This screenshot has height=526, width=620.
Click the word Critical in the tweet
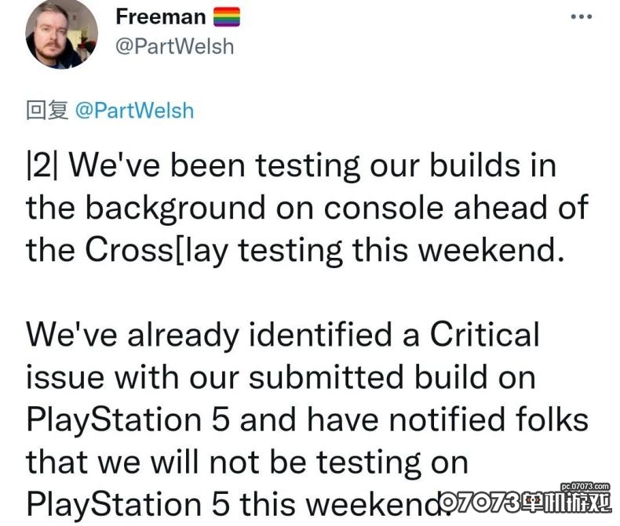pyautogui.click(x=484, y=335)
